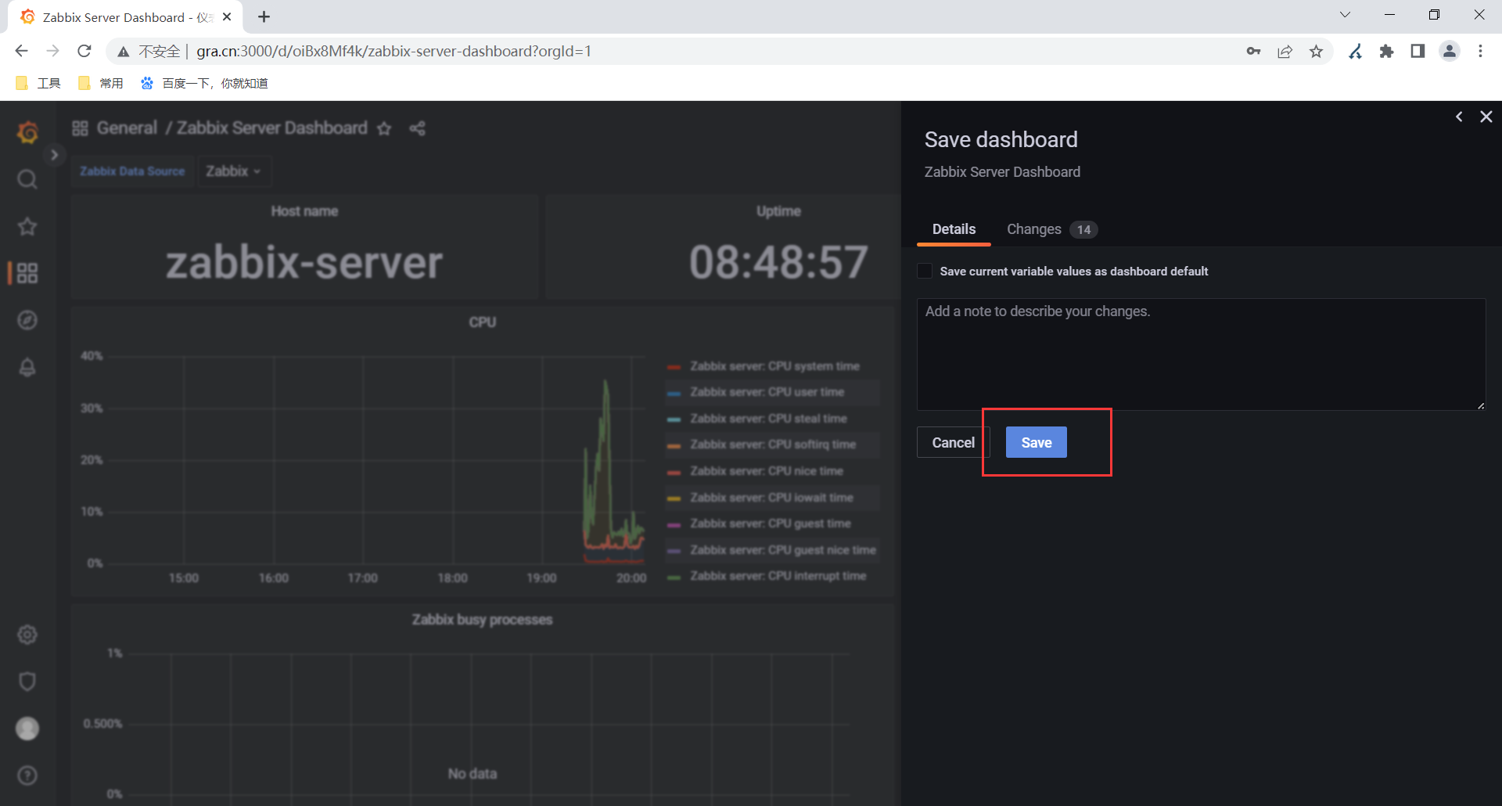Mark dashboard as favorite with title star
Screen dimensions: 1502x806
384,128
